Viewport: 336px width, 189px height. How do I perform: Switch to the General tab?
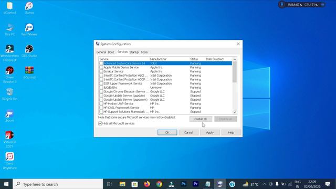[101, 52]
